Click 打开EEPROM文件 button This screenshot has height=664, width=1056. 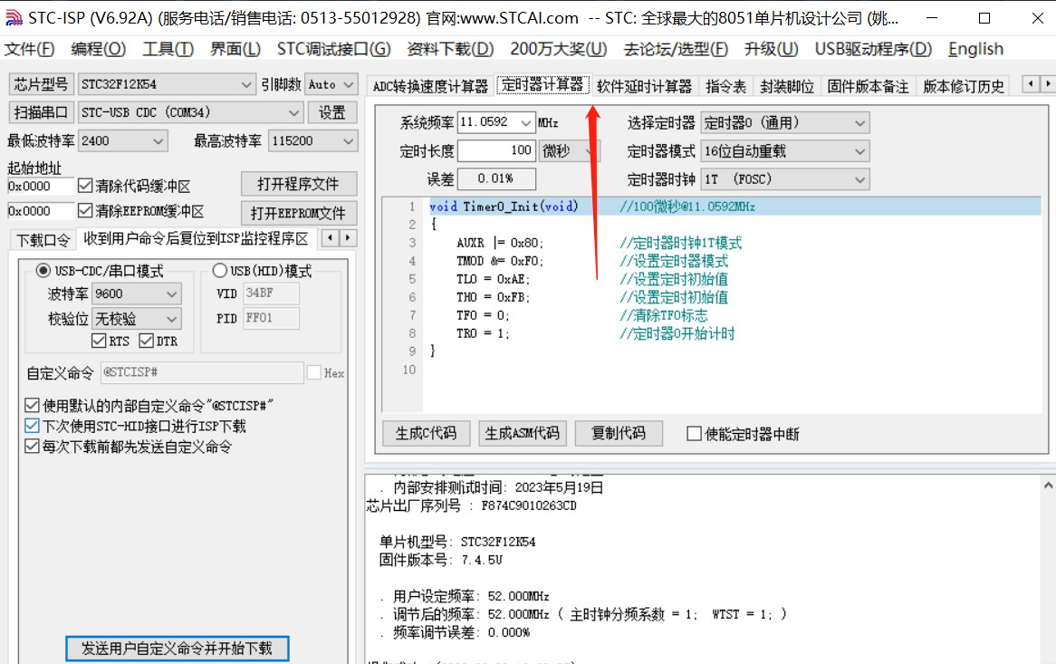(298, 213)
